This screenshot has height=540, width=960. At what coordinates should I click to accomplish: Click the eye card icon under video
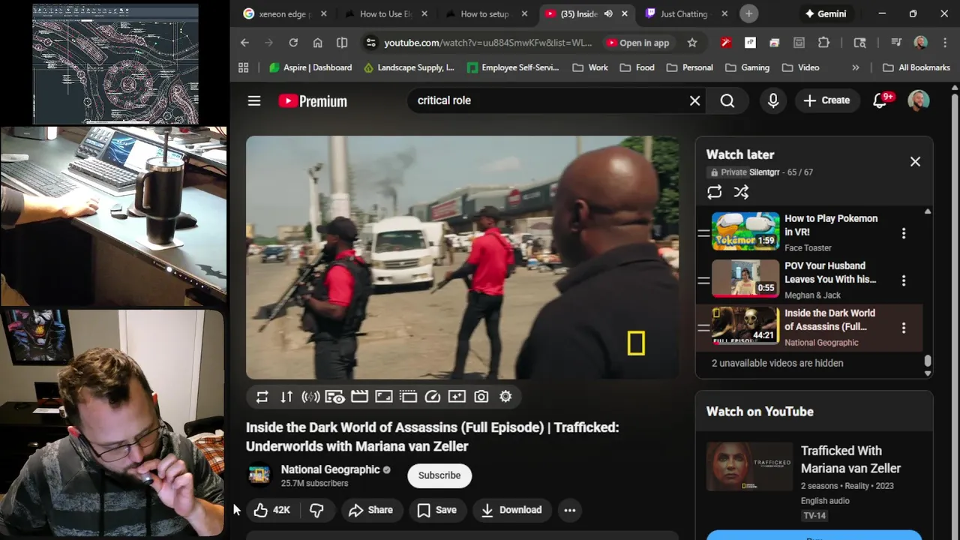(x=335, y=397)
